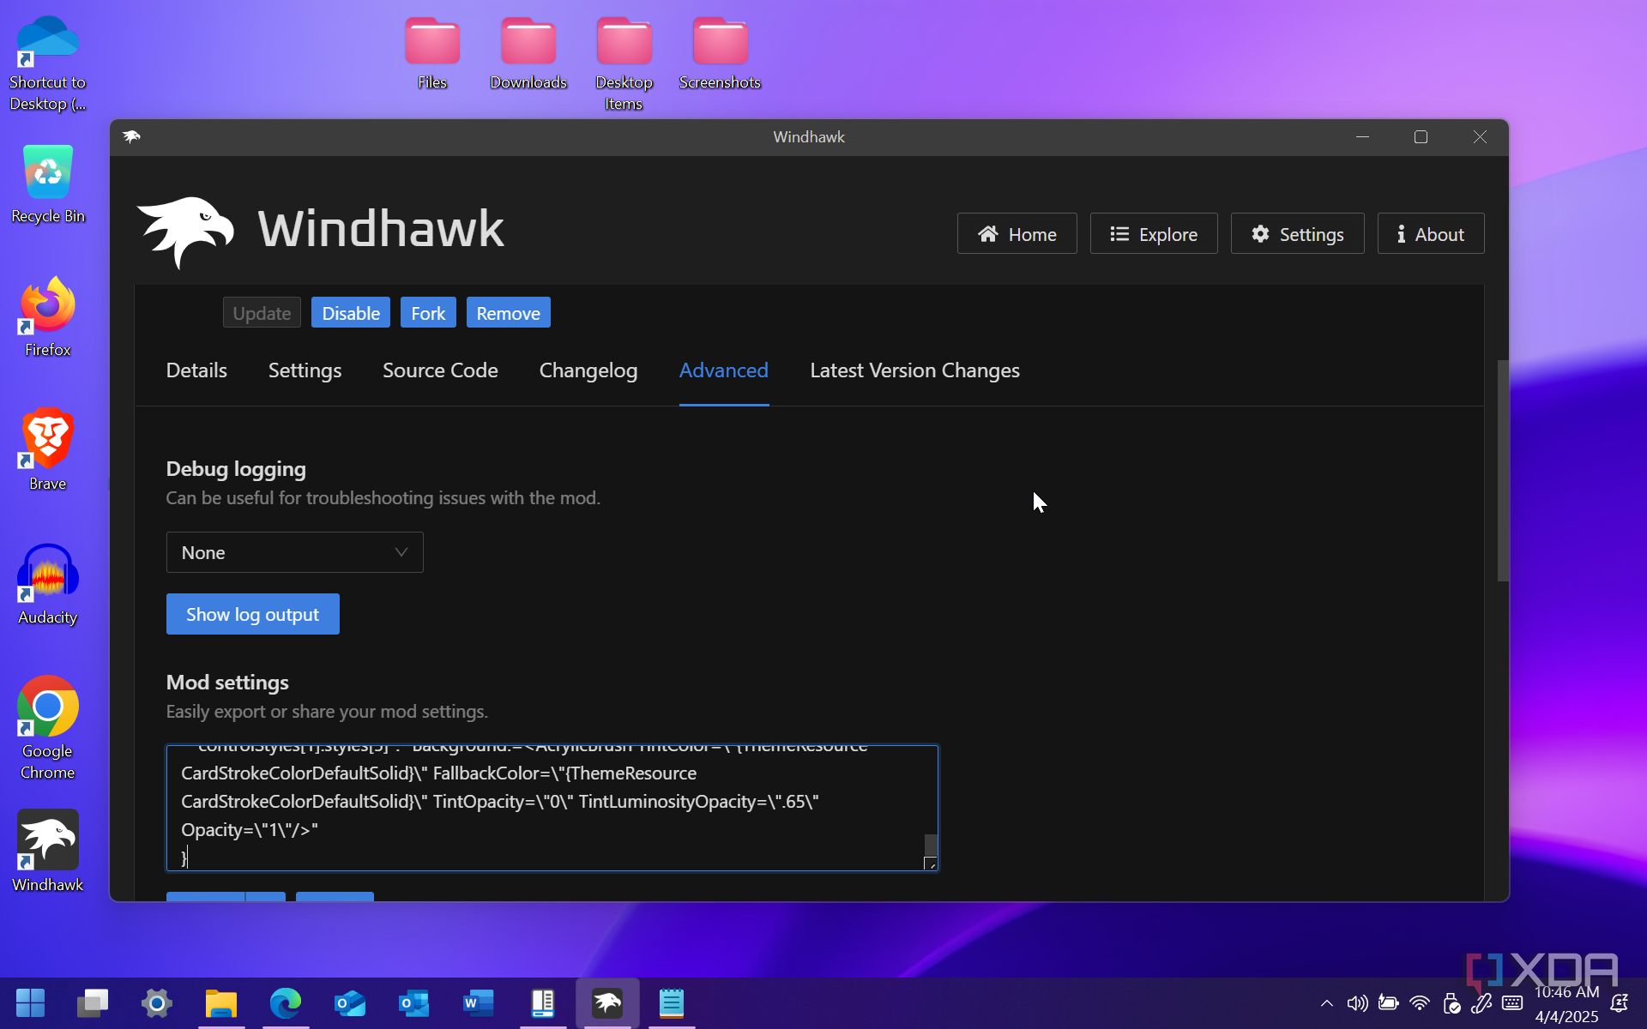Viewport: 1647px width, 1029px height.
Task: Open volume control in system tray
Action: [x=1357, y=1003]
